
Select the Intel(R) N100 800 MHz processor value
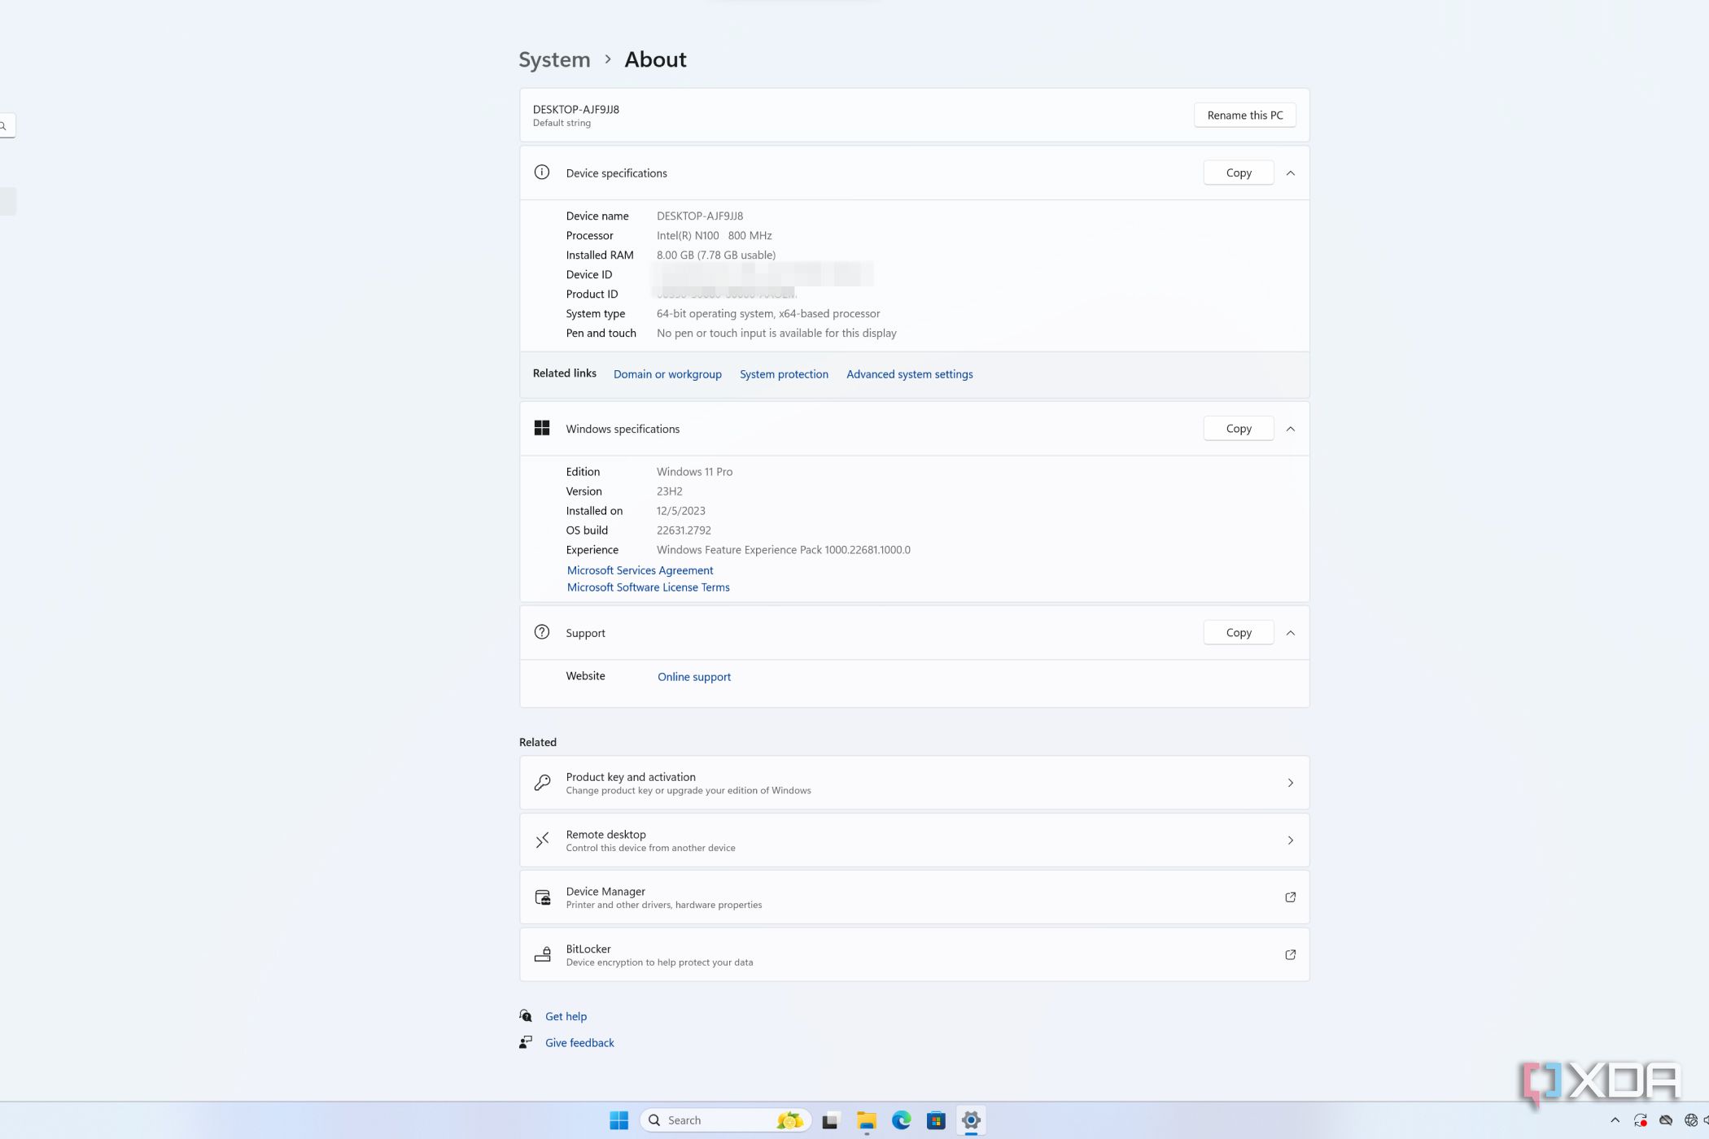tap(714, 235)
